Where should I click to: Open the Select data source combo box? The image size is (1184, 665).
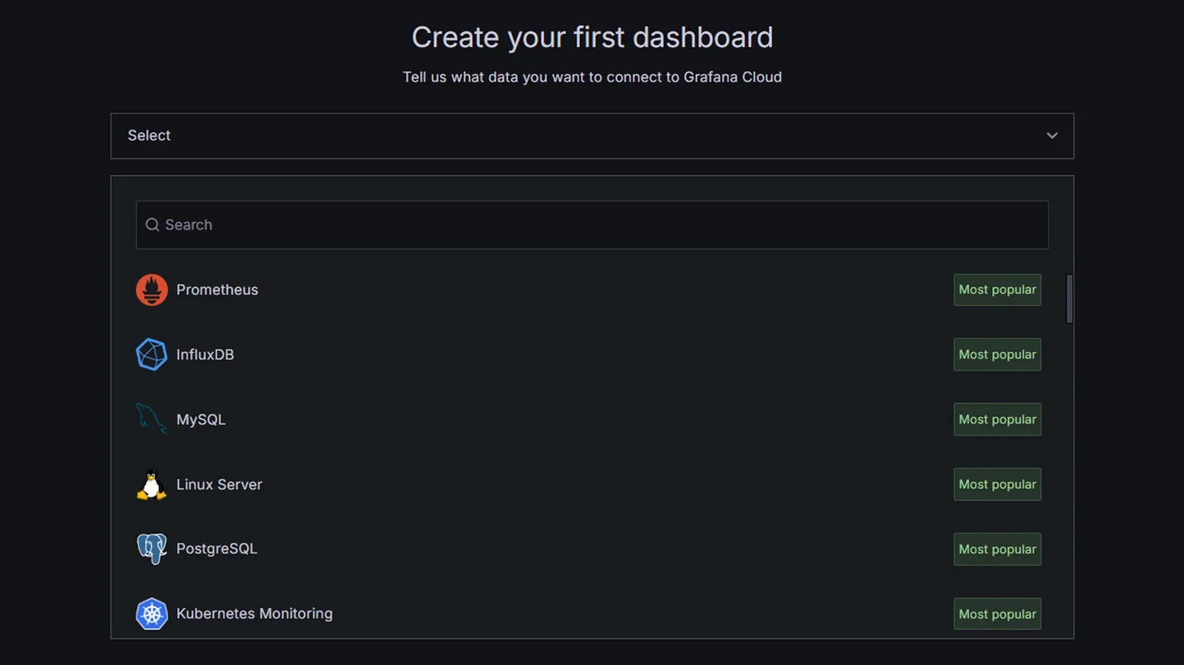(592, 136)
